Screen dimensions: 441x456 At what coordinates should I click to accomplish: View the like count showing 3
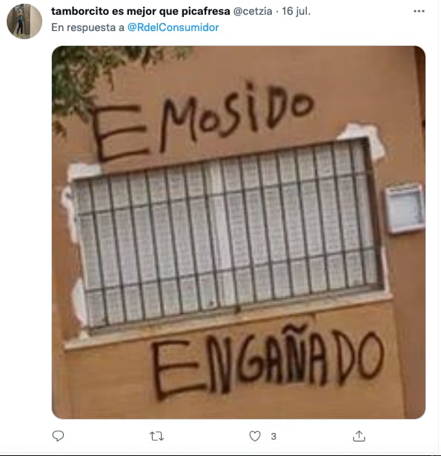273,436
